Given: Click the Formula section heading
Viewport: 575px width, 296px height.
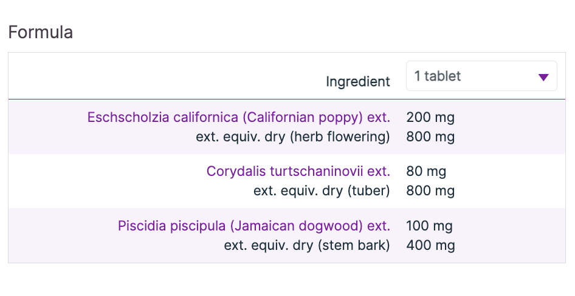Looking at the screenshot, I should point(41,32).
